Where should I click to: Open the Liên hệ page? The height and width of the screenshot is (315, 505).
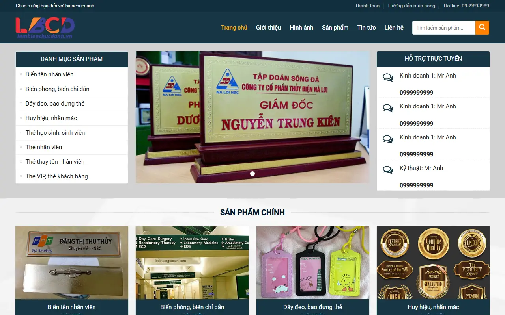click(394, 28)
